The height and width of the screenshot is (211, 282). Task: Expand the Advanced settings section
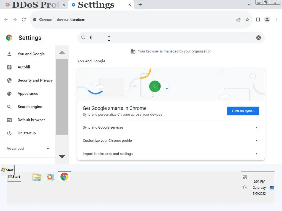coord(28,148)
